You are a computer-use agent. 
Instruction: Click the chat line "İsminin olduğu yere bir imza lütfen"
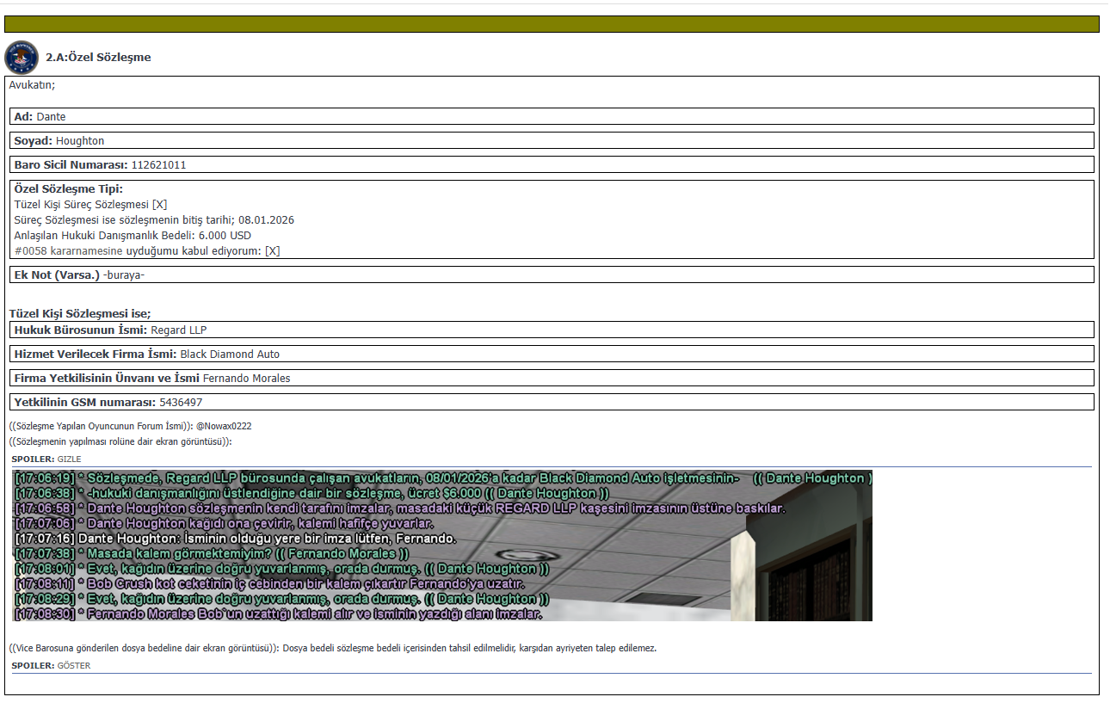[x=235, y=539]
